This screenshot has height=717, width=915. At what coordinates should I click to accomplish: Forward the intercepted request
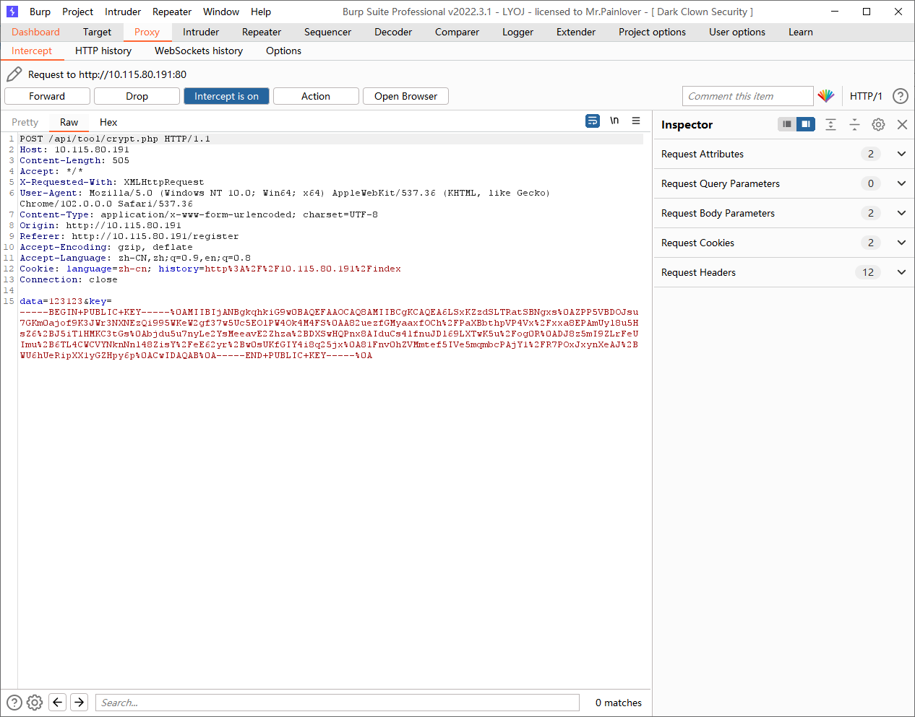point(47,96)
